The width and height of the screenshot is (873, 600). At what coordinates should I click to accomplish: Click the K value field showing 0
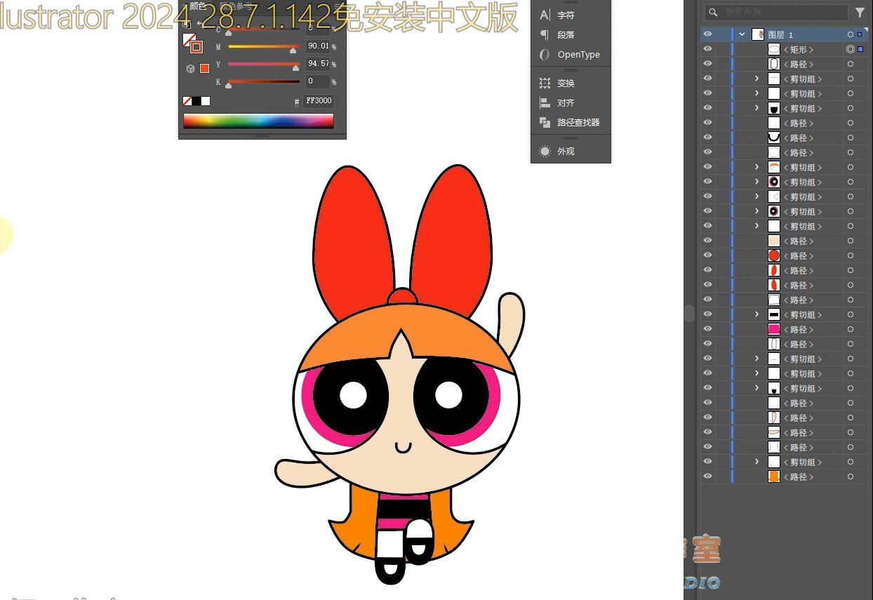318,81
